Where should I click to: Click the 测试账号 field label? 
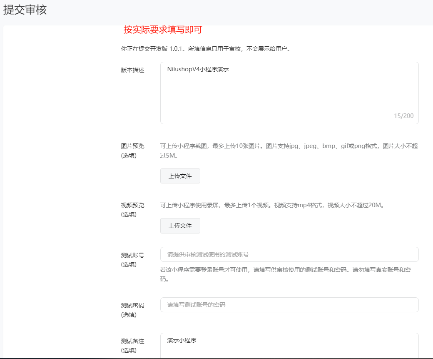pyautogui.click(x=132, y=255)
